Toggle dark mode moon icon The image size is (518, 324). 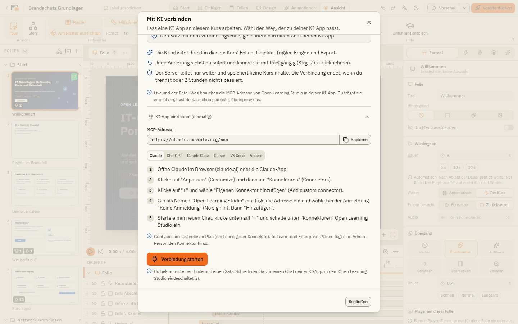(x=416, y=8)
